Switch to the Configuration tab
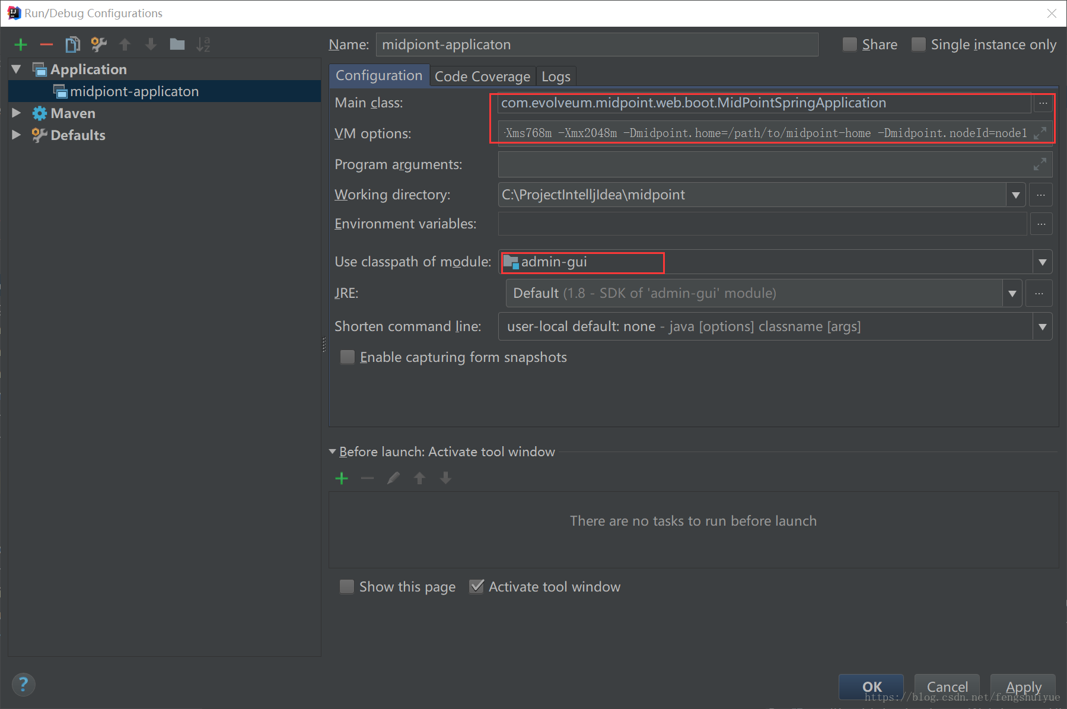 (x=379, y=76)
